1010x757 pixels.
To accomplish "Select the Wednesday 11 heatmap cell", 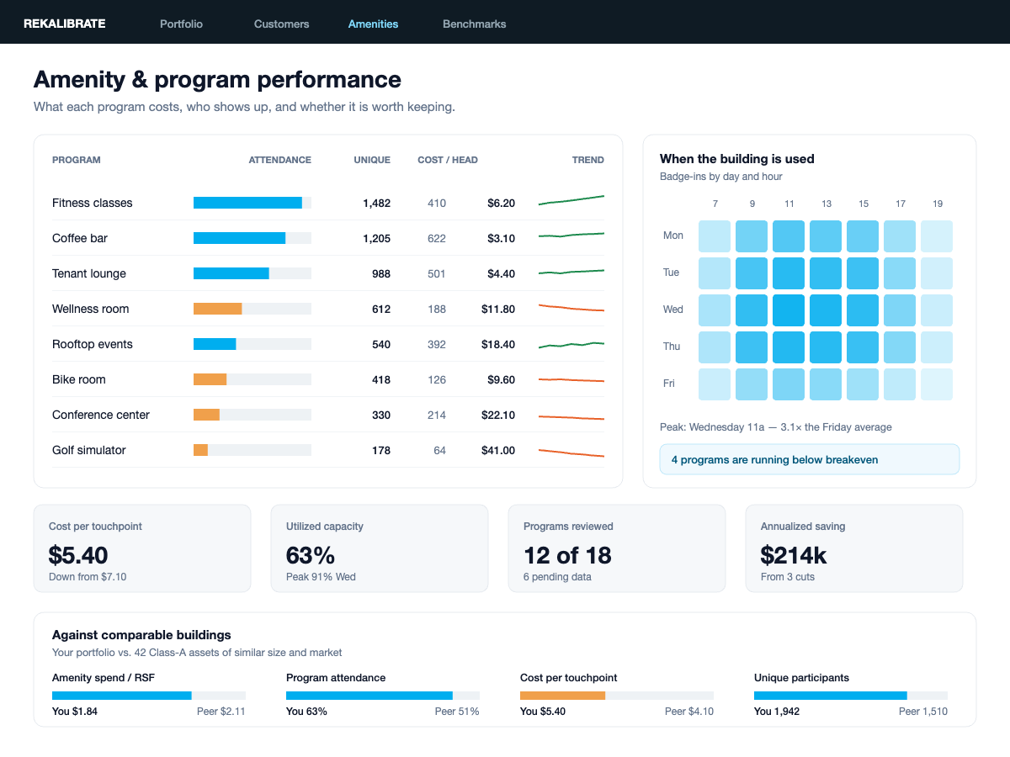I will [789, 310].
